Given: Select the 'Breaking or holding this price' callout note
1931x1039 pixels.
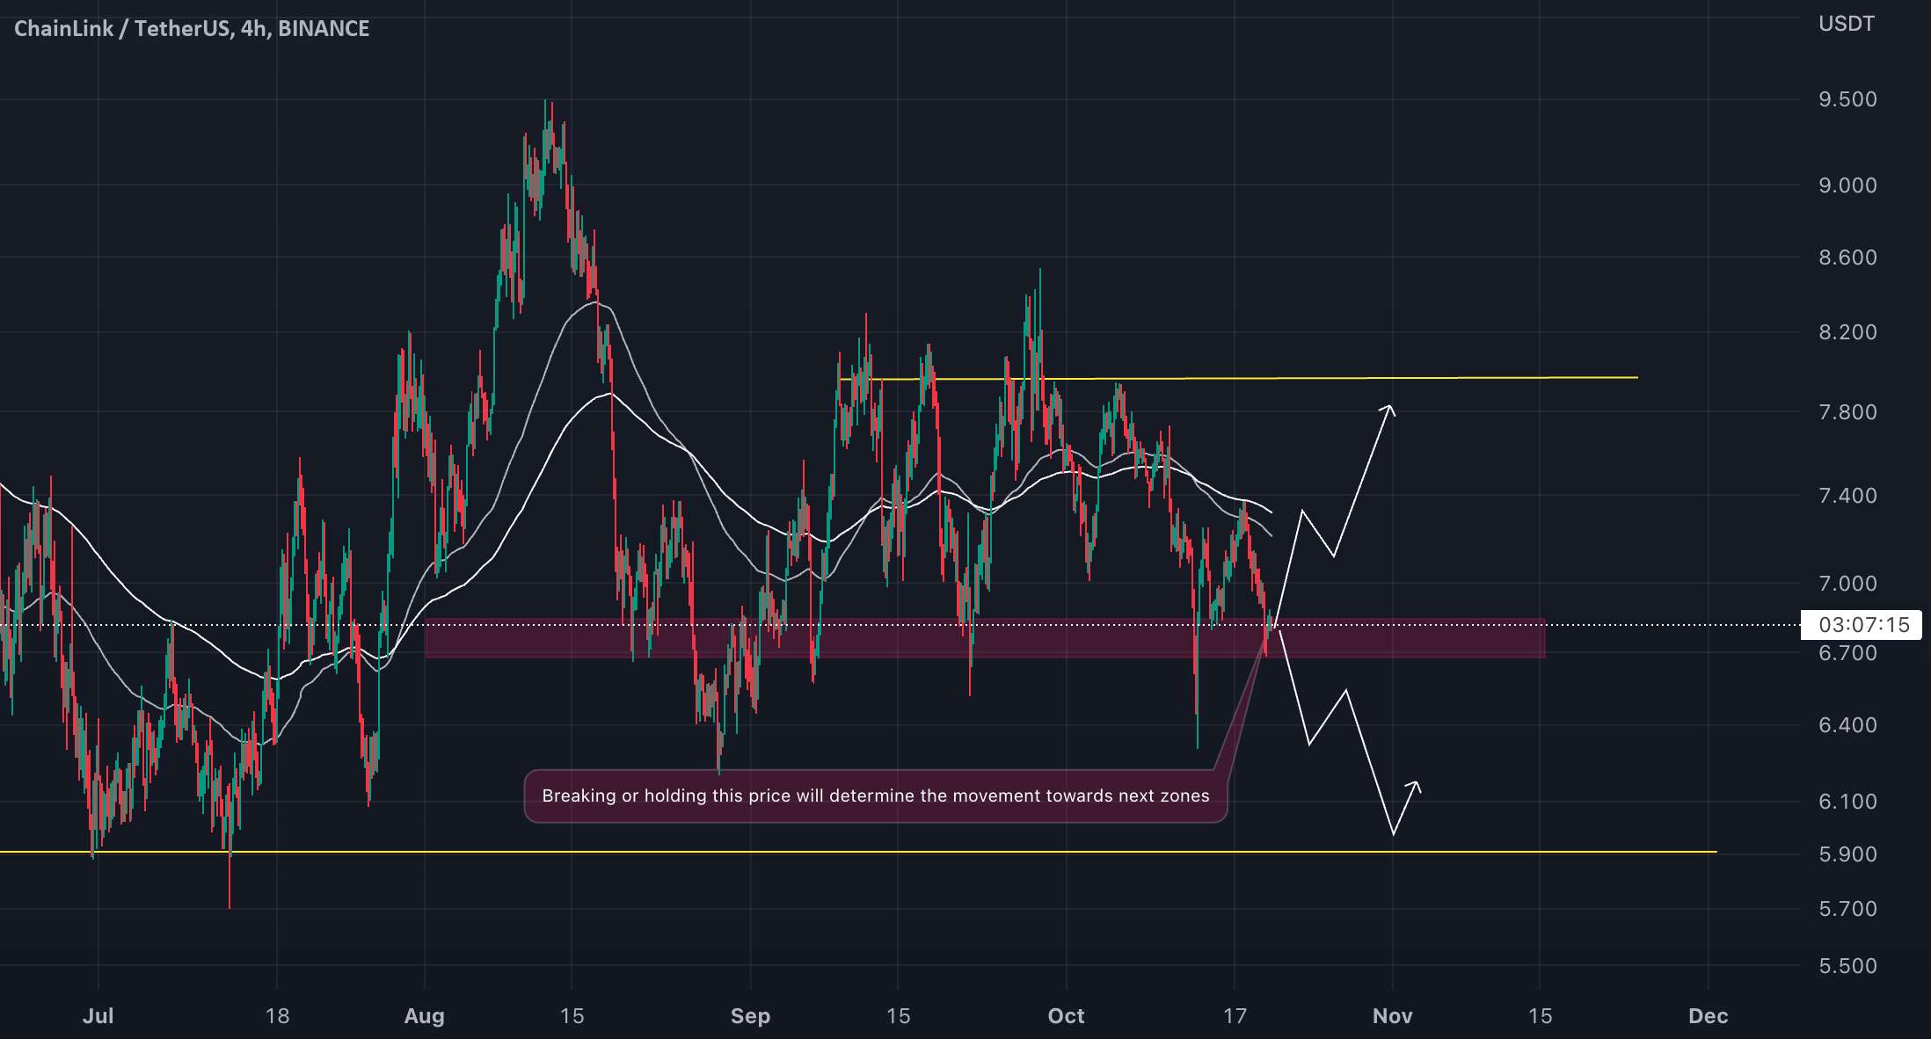Looking at the screenshot, I should coord(876,796).
